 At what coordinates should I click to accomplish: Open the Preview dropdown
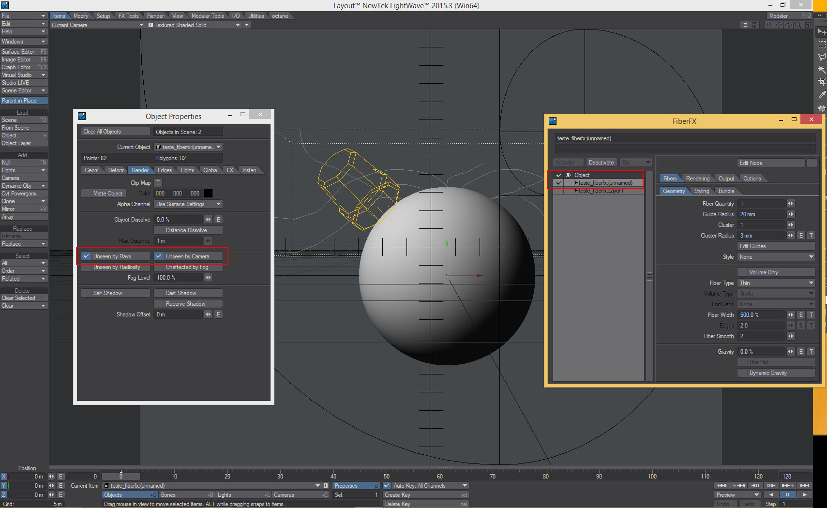737,495
